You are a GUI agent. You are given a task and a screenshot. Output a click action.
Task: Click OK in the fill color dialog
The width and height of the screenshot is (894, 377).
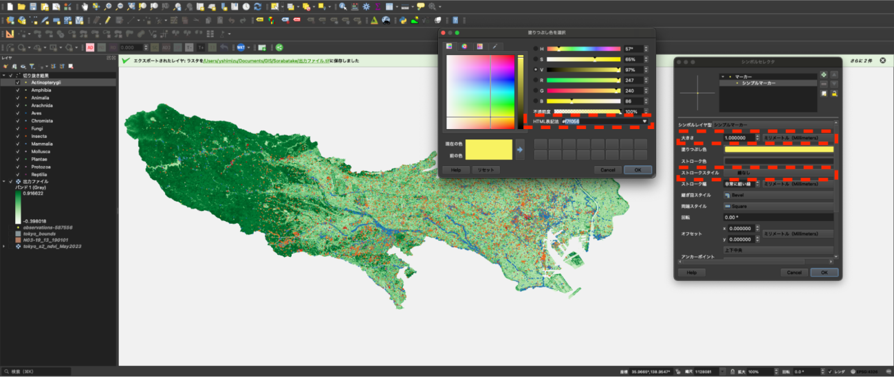[x=637, y=170]
